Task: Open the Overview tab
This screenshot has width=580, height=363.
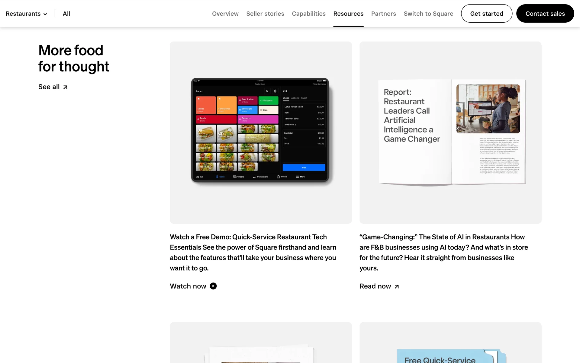Action: click(225, 14)
